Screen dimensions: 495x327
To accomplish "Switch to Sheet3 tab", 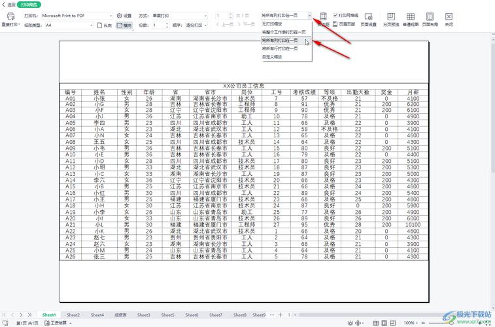I will click(144, 315).
